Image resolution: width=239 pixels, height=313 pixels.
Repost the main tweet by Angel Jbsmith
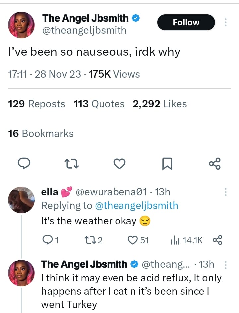pos(72,163)
